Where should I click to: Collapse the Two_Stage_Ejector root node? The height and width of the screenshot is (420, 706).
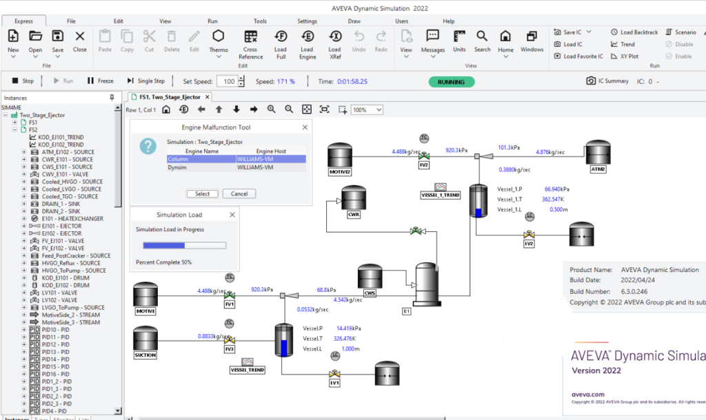[6, 115]
